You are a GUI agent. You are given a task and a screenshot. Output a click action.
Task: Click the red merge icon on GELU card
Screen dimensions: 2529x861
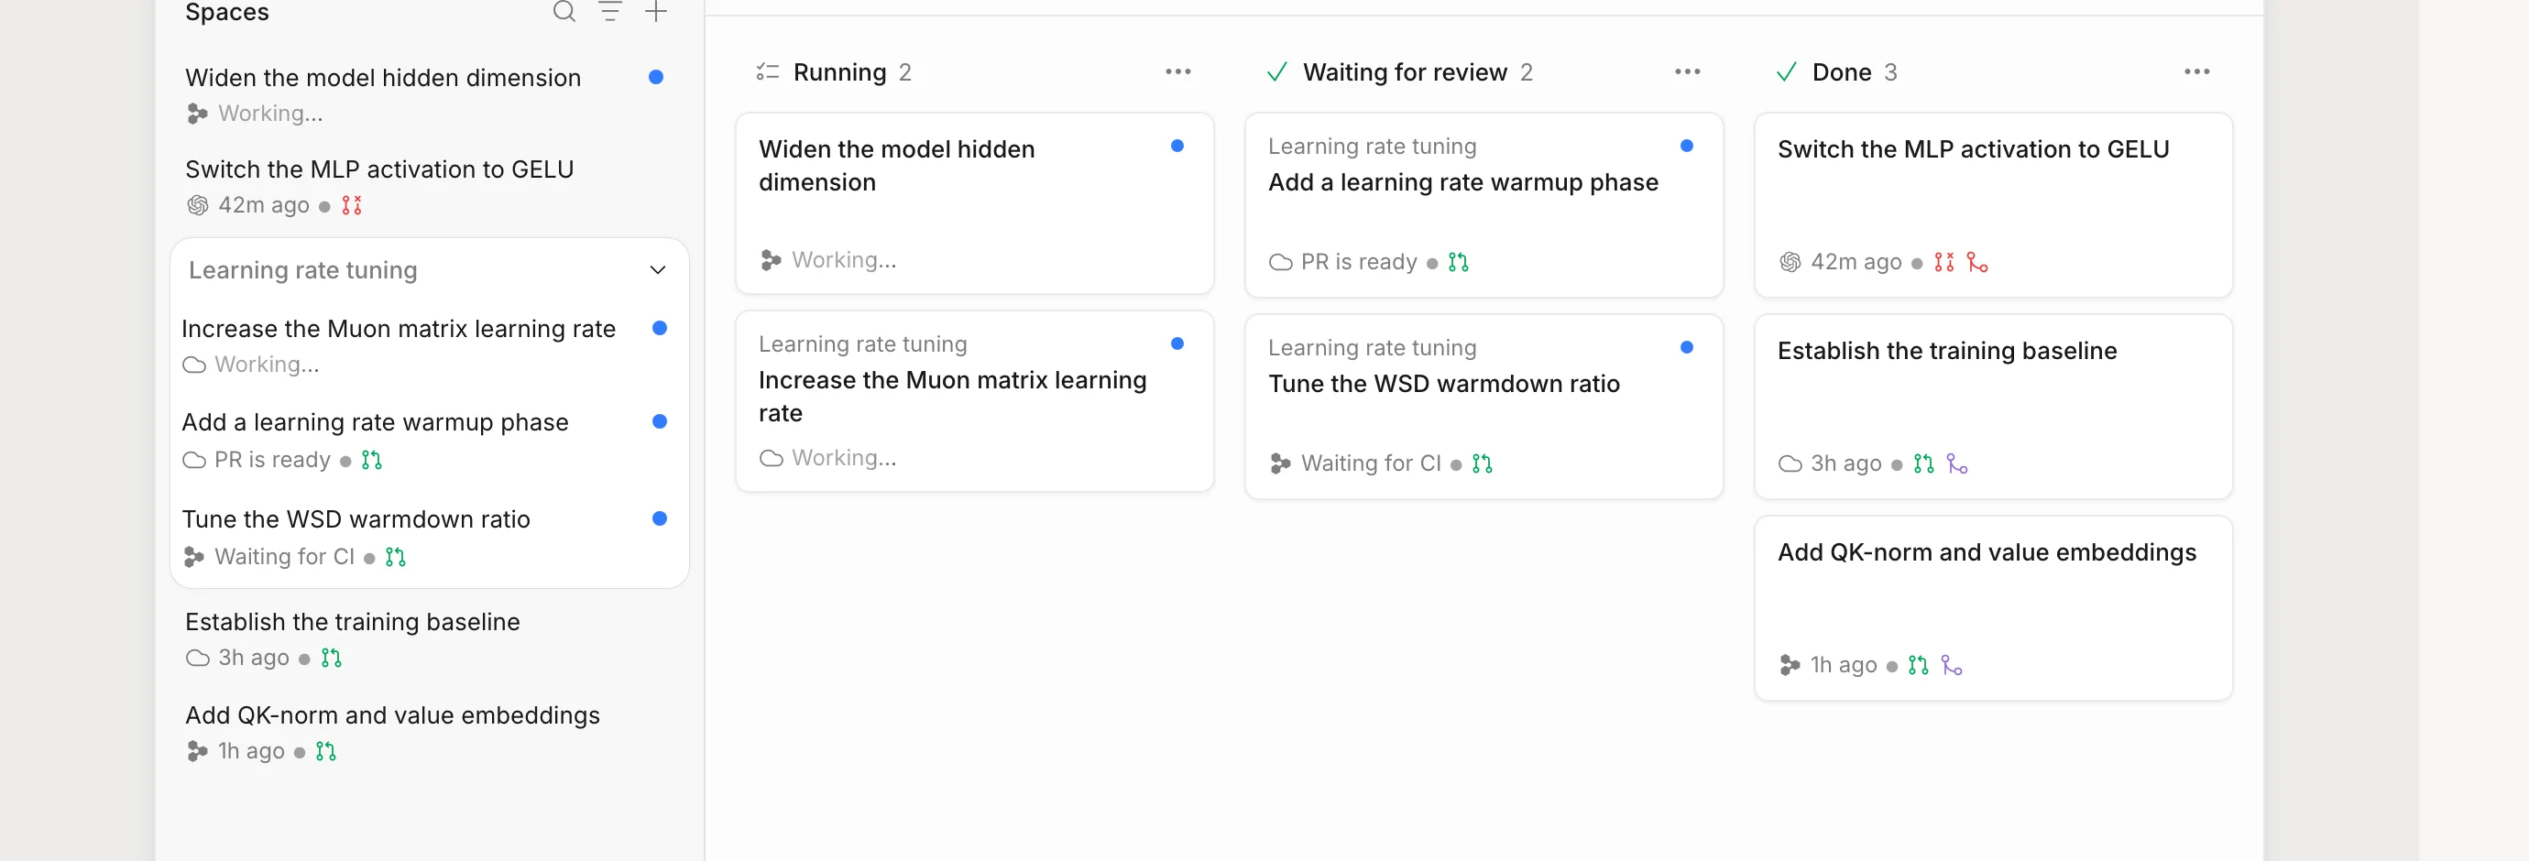(x=1976, y=262)
